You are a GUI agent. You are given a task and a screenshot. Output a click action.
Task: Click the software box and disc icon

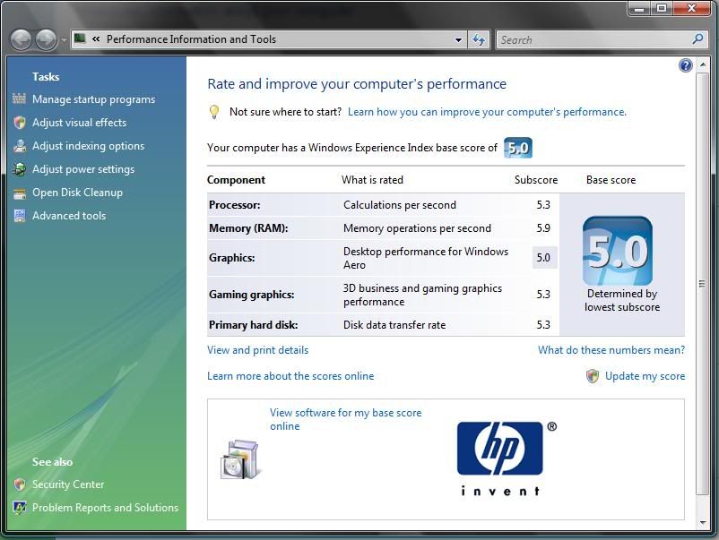(x=240, y=459)
